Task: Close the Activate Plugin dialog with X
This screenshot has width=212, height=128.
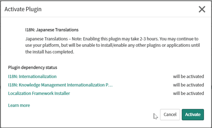Action: [x=202, y=9]
